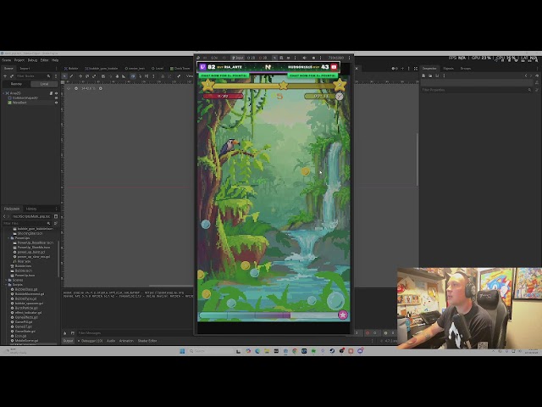Open the Project menu
Viewport: 542px width, 407px height.
point(19,60)
